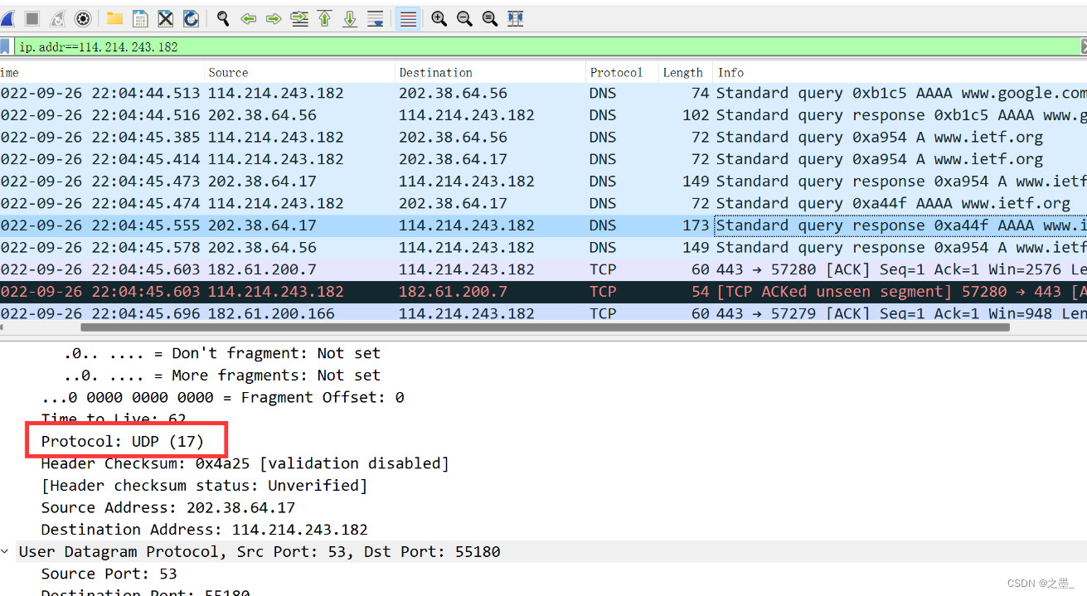The height and width of the screenshot is (596, 1087).
Task: Start capturing packets with the shark fin icon
Action: tap(8, 18)
